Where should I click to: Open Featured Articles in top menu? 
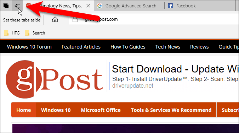[x=81, y=47]
